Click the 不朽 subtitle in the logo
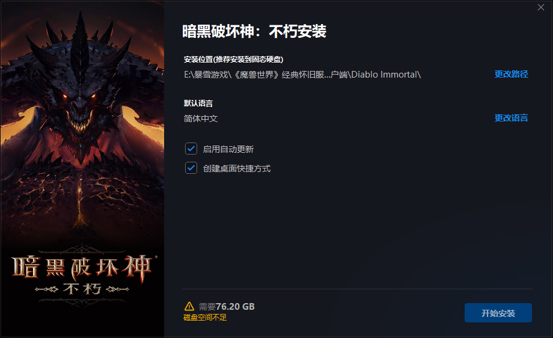 [82, 289]
